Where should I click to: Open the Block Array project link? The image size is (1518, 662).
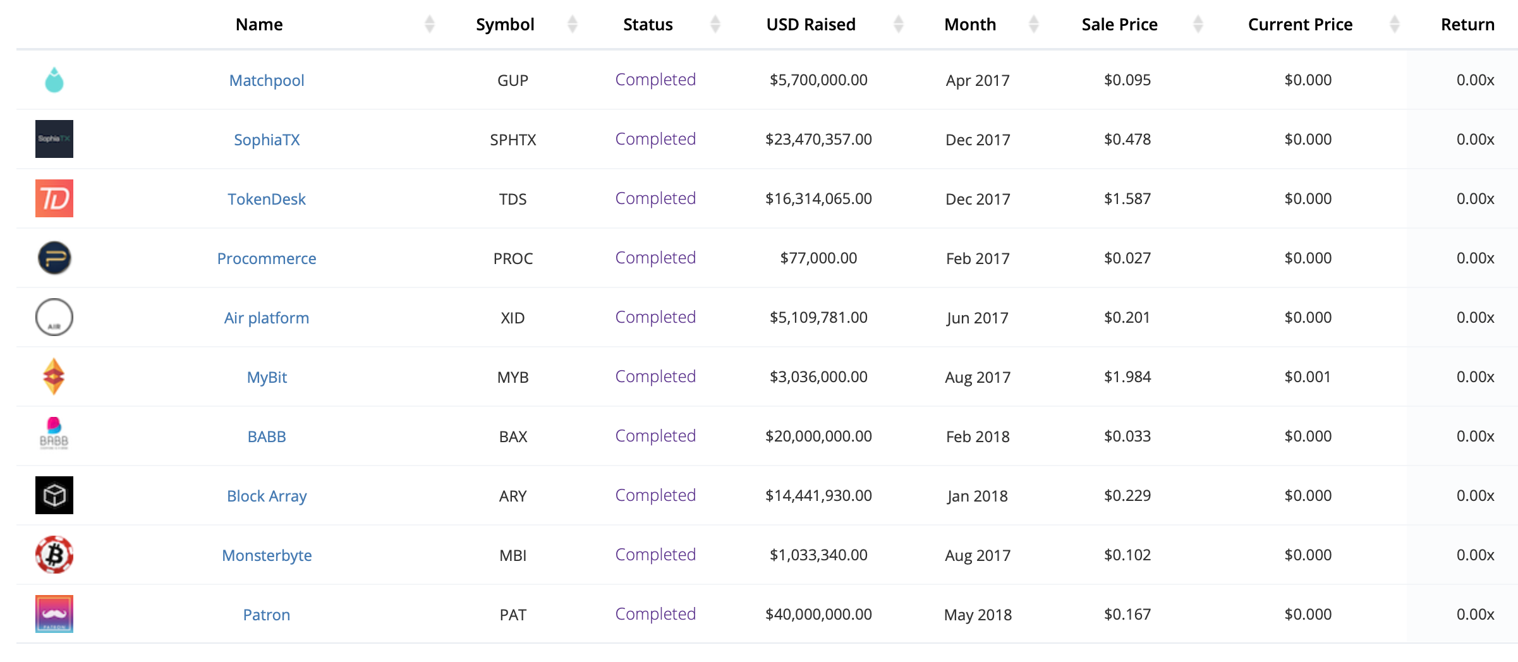[x=267, y=496]
